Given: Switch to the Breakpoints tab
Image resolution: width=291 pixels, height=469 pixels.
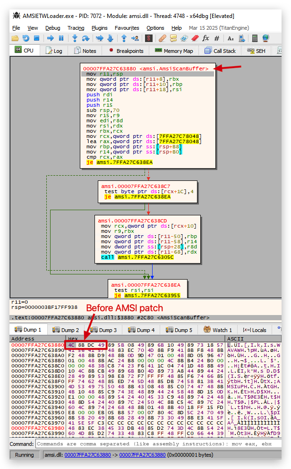Looking at the screenshot, I should coord(126,51).
